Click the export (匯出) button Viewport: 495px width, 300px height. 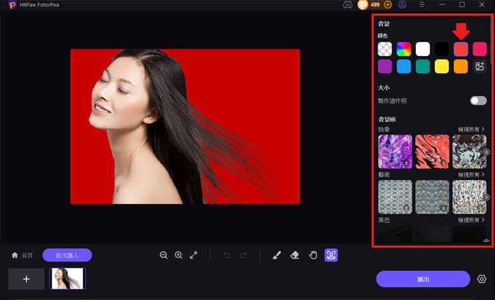[x=423, y=279]
